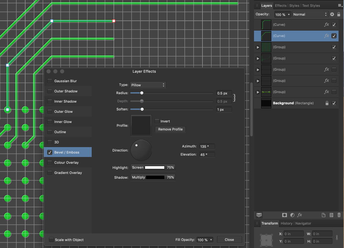This screenshot has height=248, width=344.
Task: Click the Layers panel padlock icon
Action: 339,14
